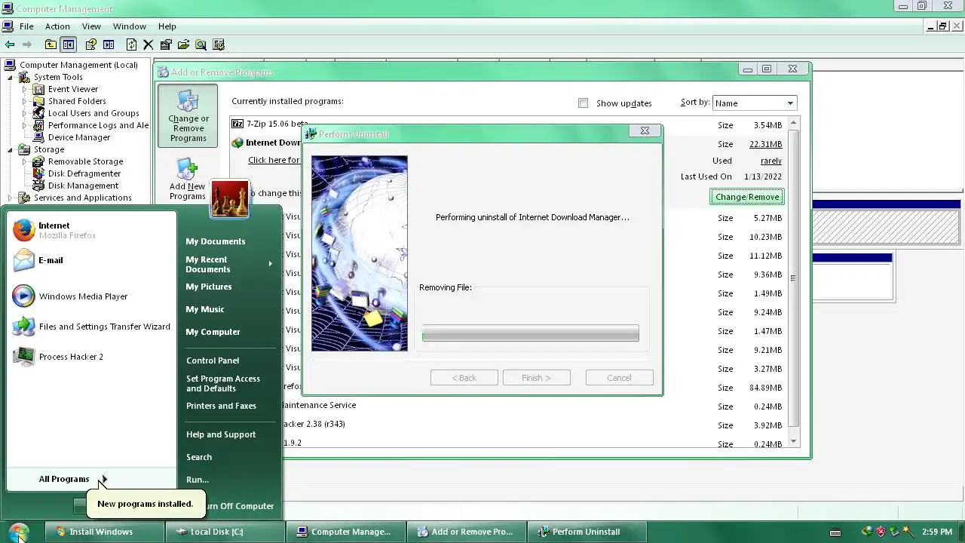Viewport: 965px width, 543px height.
Task: Click Search in the Start menu
Action: pyautogui.click(x=199, y=457)
